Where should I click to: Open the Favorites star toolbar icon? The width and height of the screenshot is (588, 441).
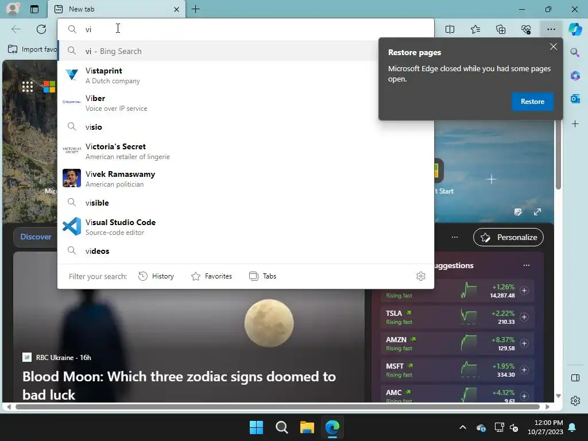point(475,29)
